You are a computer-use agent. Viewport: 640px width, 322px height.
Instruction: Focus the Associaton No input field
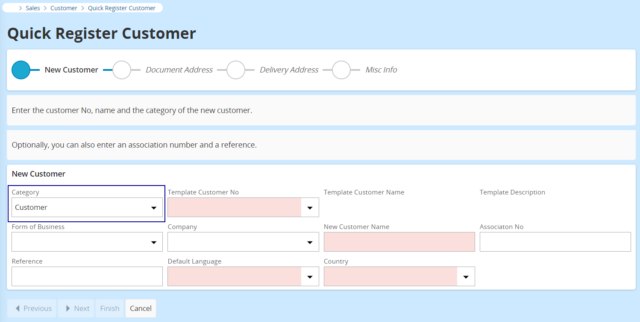click(x=555, y=242)
